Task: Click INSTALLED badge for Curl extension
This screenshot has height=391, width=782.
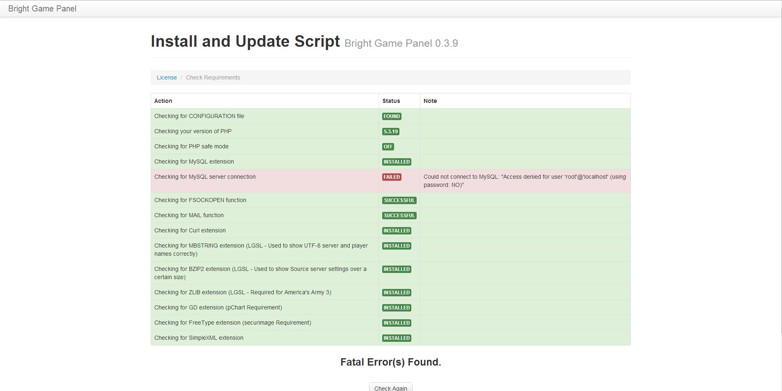Action: pyautogui.click(x=397, y=231)
